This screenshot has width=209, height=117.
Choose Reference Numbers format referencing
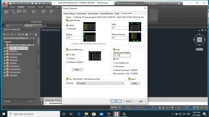(x=67, y=62)
